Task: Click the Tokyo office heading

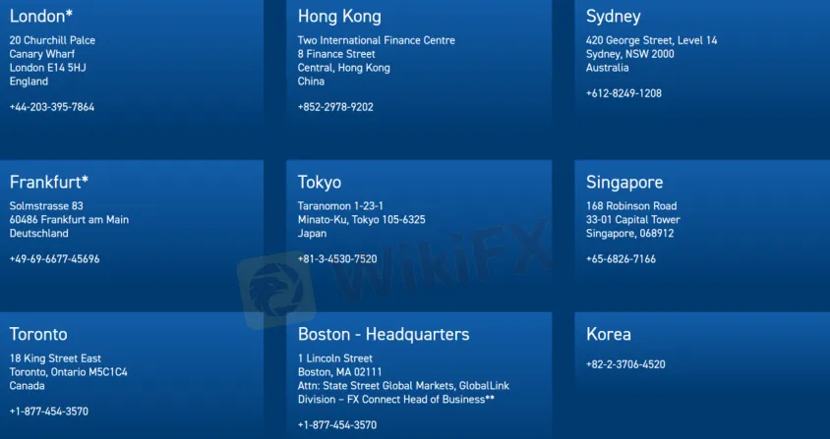Action: [320, 182]
